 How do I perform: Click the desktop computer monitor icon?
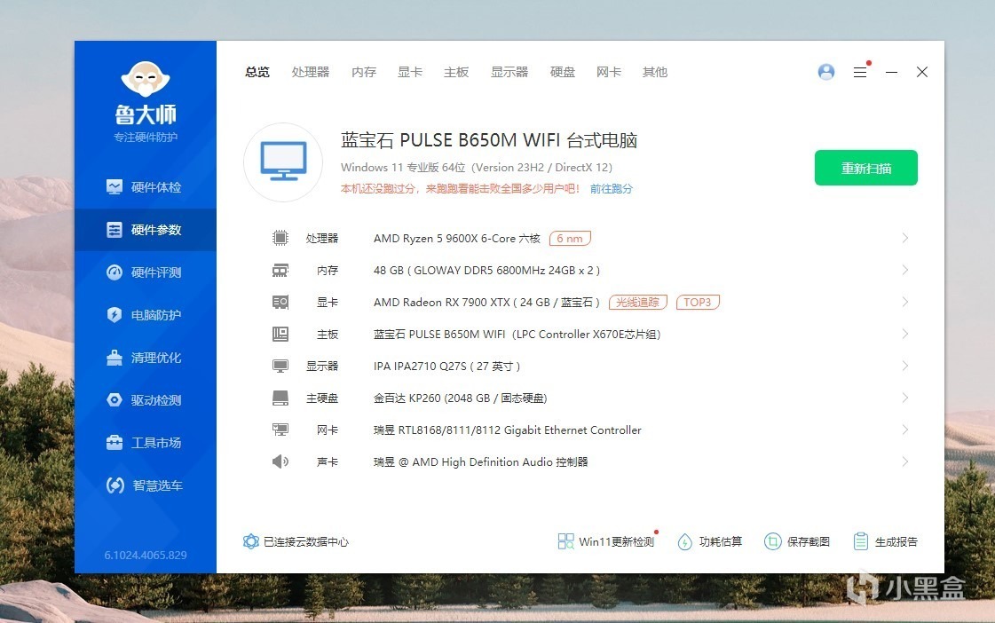coord(283,162)
